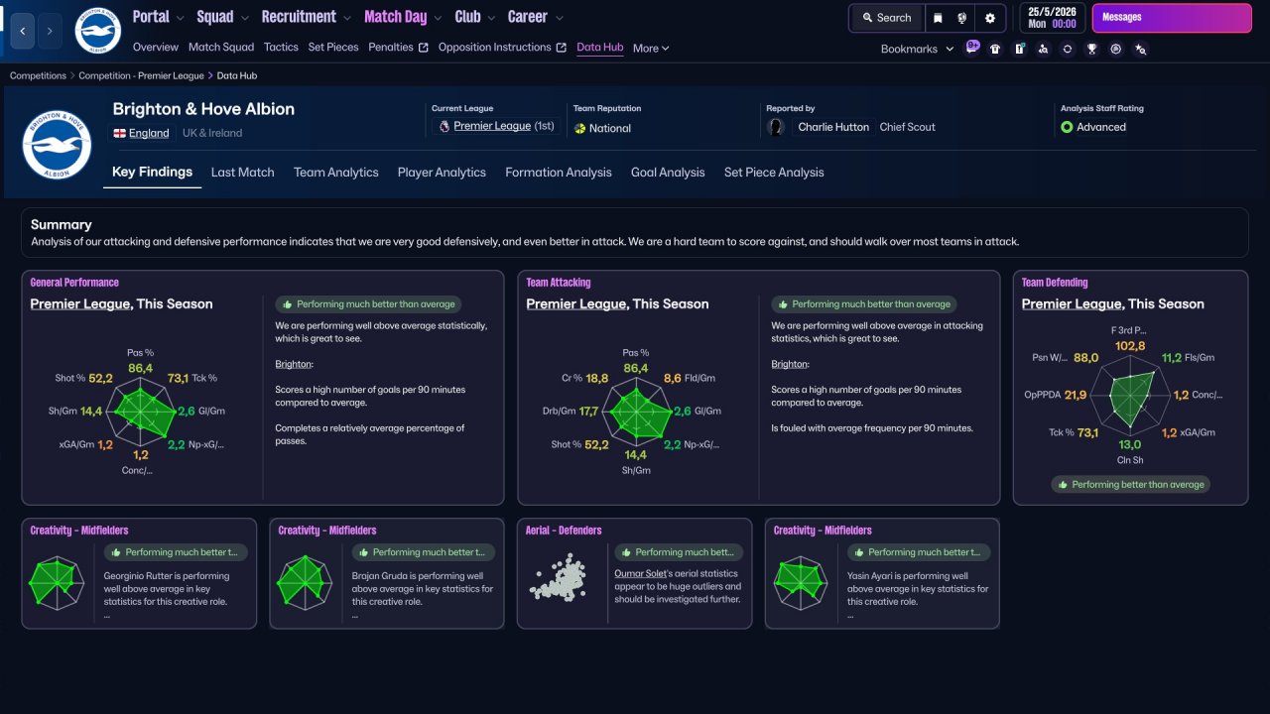The height and width of the screenshot is (714, 1270).
Task: Click the external link icon beside Opposition Instructions
Action: click(562, 48)
